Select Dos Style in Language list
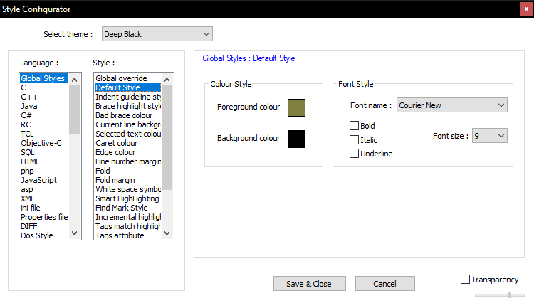Screen dimensions: 534x303 point(44,235)
